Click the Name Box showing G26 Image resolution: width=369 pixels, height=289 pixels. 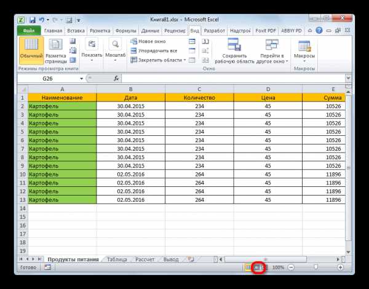click(x=48, y=79)
